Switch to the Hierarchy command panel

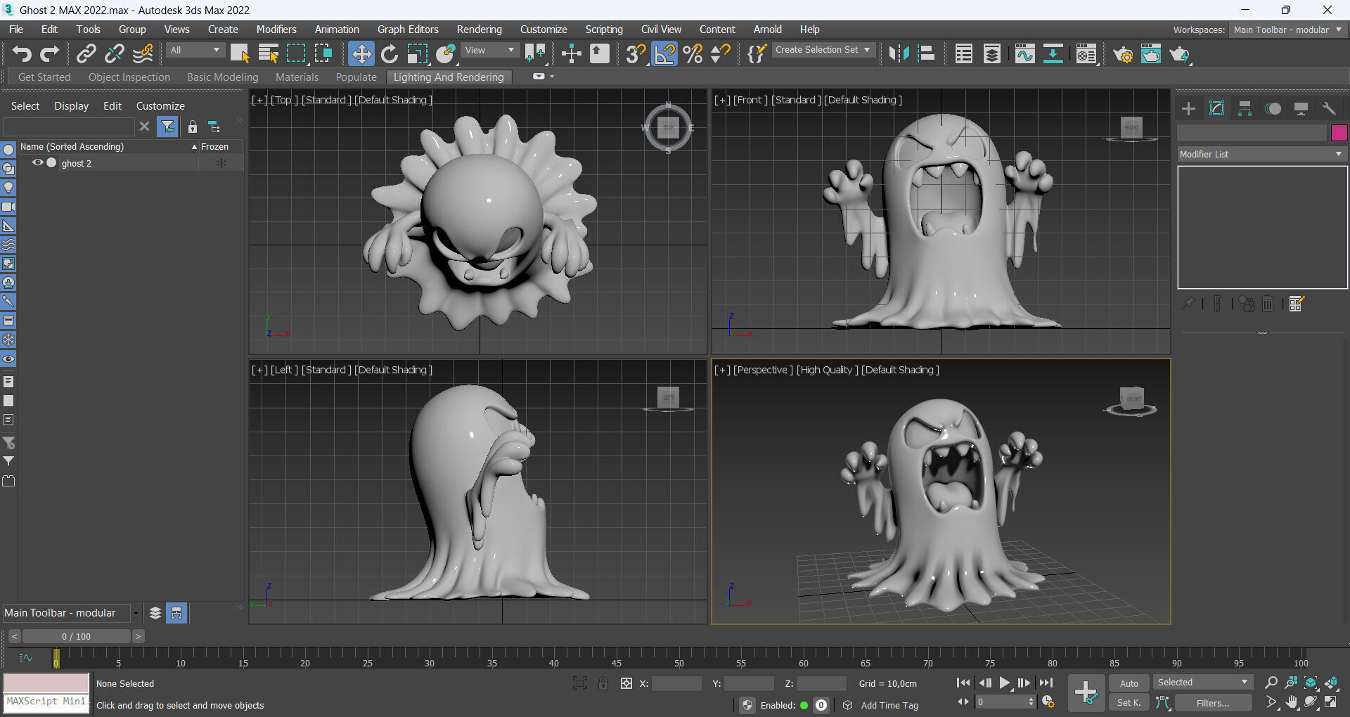pyautogui.click(x=1245, y=108)
